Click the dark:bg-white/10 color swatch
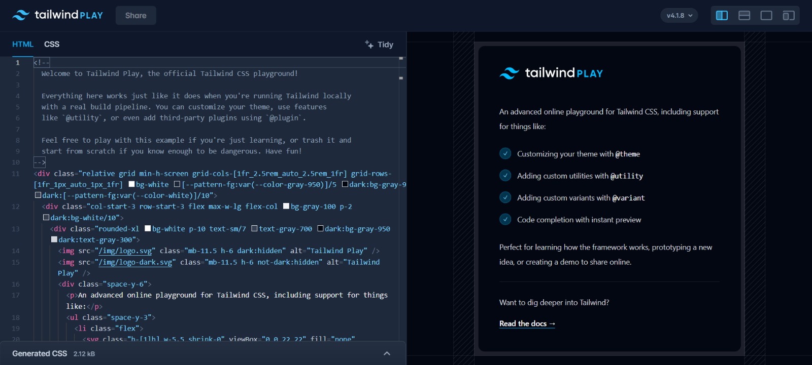 coord(46,217)
